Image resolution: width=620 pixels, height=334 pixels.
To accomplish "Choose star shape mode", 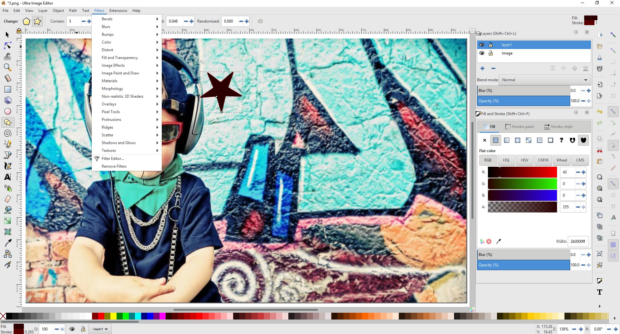I will (37, 21).
